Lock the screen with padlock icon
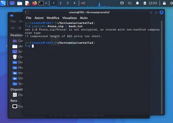 [x=164, y=3]
